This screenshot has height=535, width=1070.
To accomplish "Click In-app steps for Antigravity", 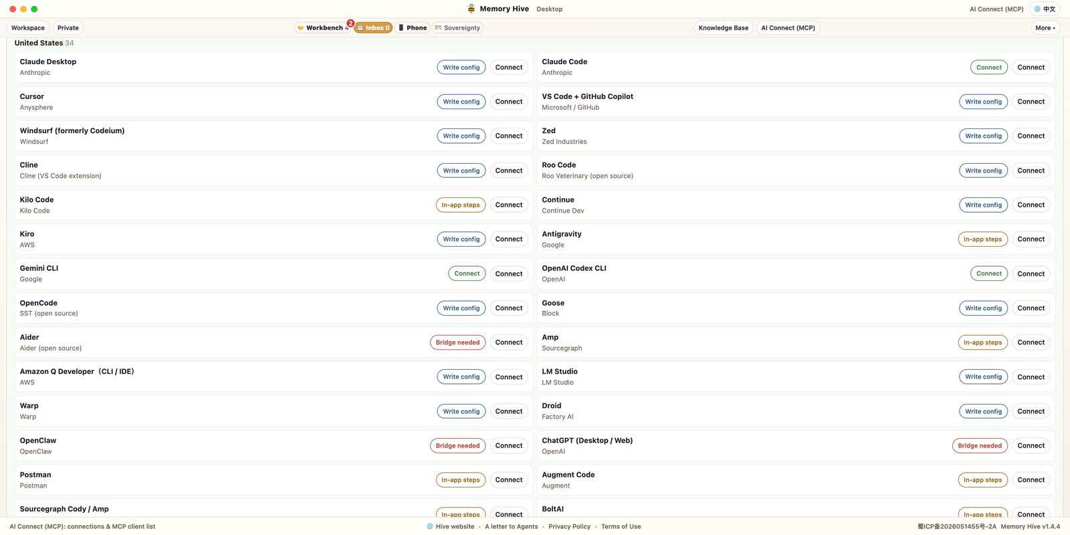I will pos(983,239).
